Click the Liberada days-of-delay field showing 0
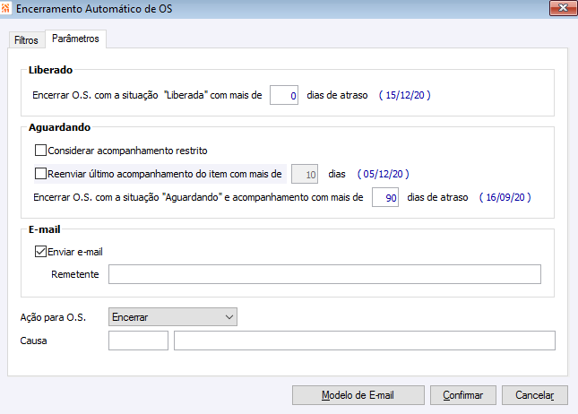Screen dimensions: 578x414 click(284, 95)
